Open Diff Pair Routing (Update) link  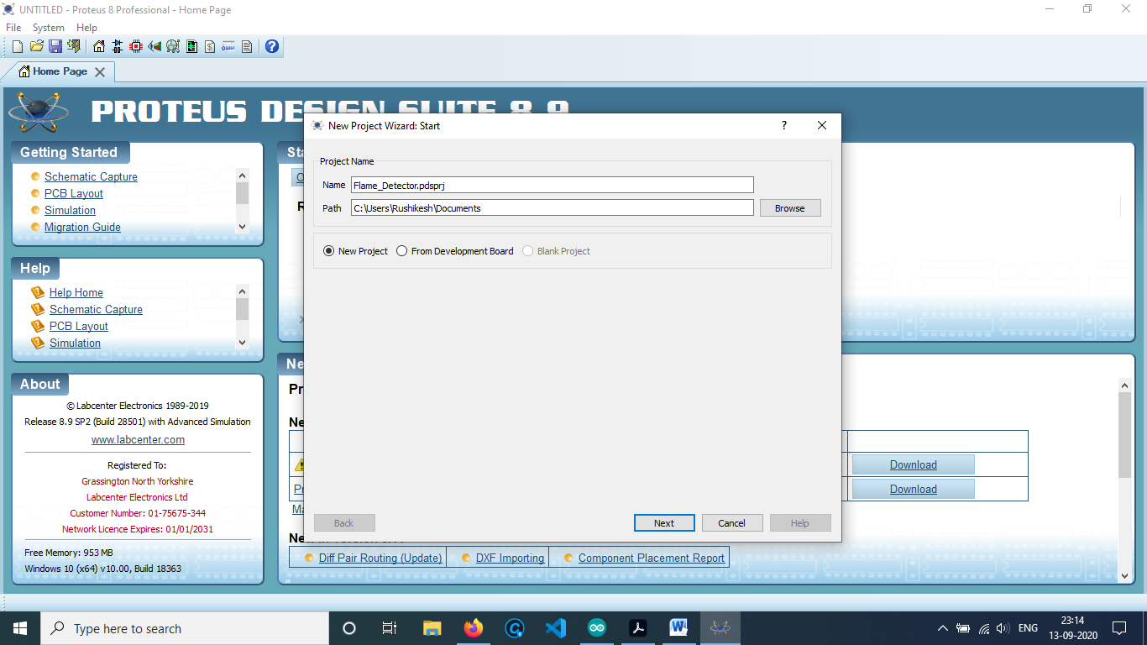click(x=380, y=558)
